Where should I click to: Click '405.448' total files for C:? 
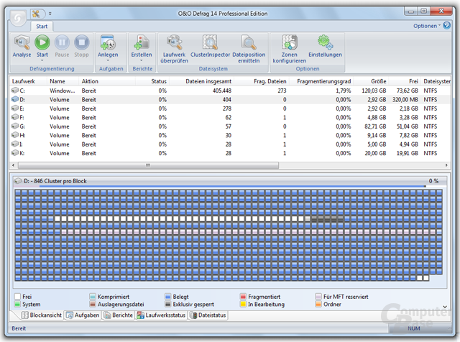point(222,91)
